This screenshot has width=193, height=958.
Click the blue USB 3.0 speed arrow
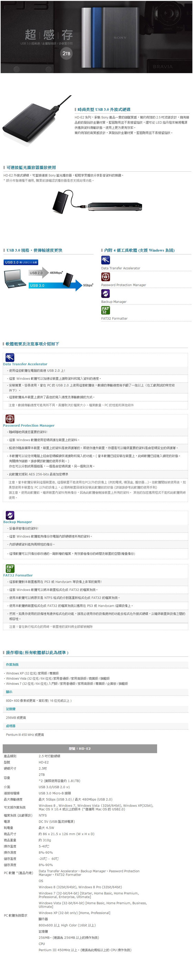point(55,285)
